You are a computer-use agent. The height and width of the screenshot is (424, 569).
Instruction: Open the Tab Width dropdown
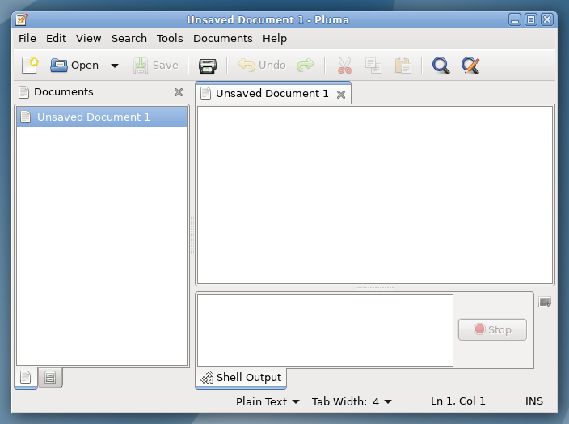pyautogui.click(x=352, y=401)
